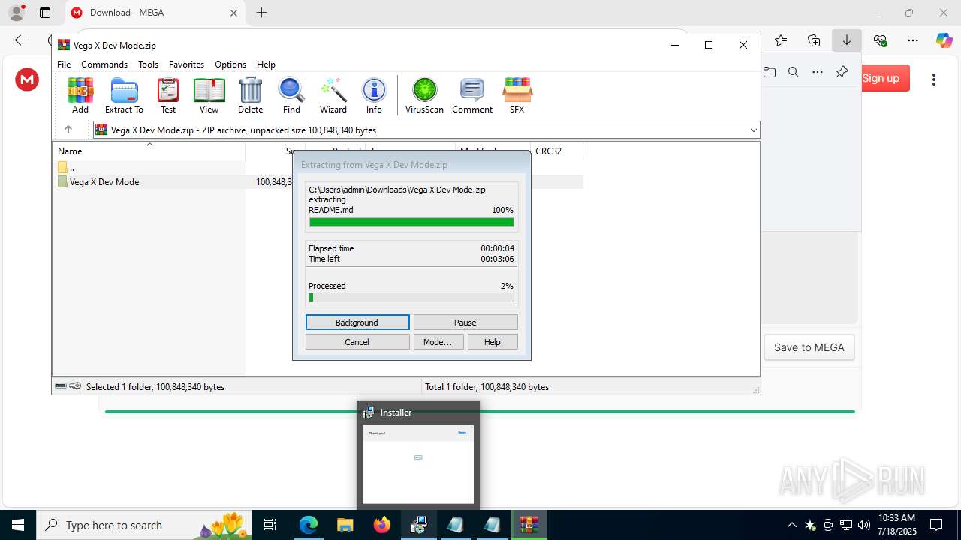Click the Mode... button
Screen dimensions: 961x540
[x=438, y=342]
